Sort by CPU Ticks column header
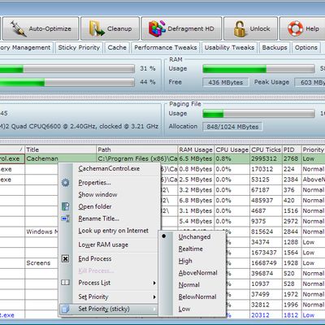This screenshot has width=325, height=325. coord(266,149)
